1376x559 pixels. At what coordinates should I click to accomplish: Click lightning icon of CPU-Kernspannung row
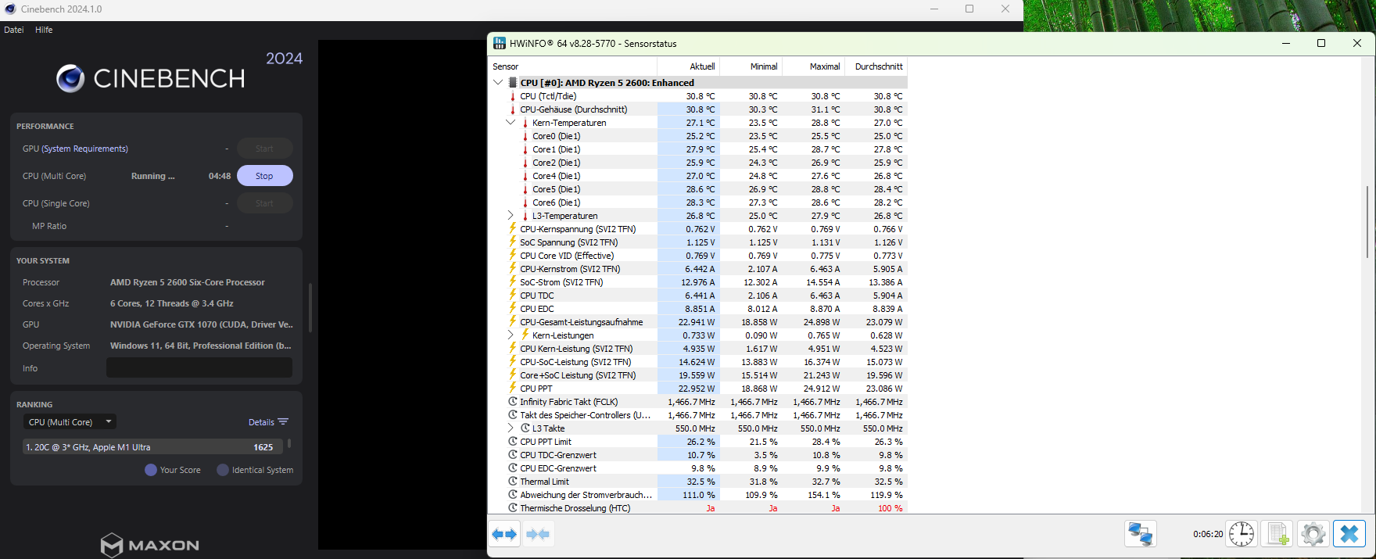pyautogui.click(x=513, y=229)
